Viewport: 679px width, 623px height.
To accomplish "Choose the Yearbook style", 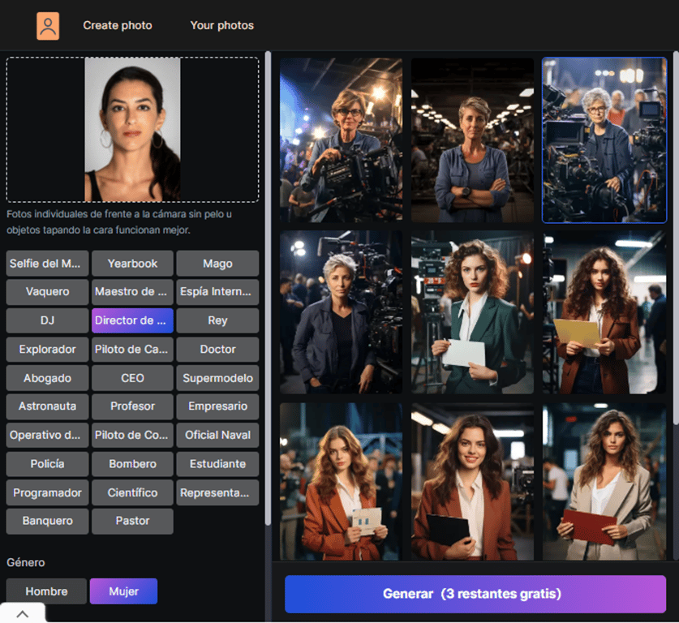I will 132,263.
